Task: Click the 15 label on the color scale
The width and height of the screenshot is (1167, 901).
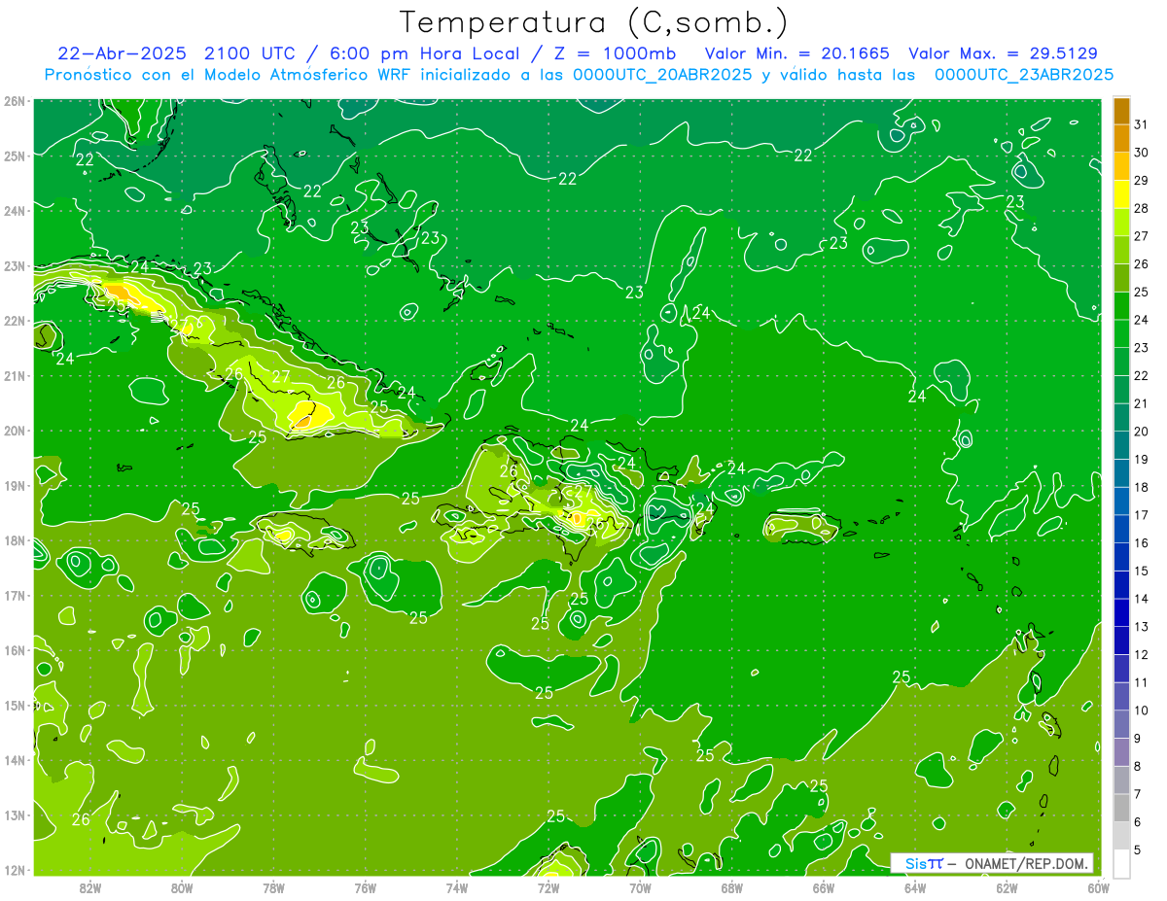Action: [1142, 571]
